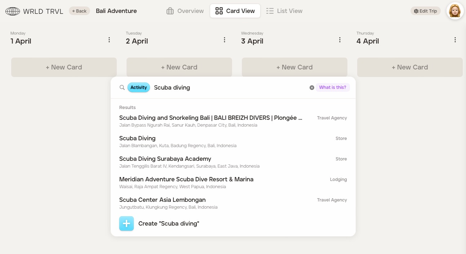
Task: Add a new card under Monday 1 April
Action: tap(64, 67)
